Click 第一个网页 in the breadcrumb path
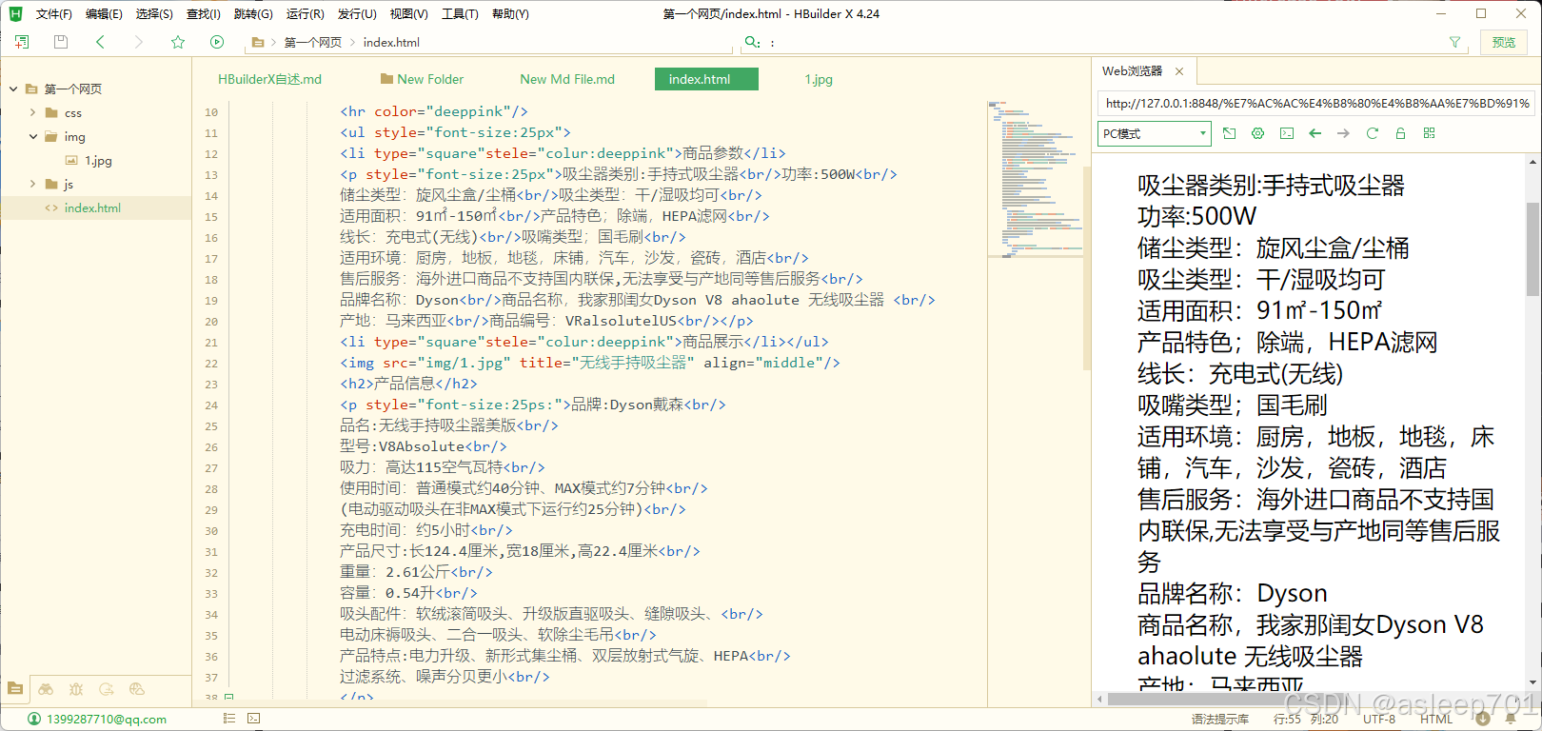This screenshot has width=1542, height=731. tap(312, 42)
